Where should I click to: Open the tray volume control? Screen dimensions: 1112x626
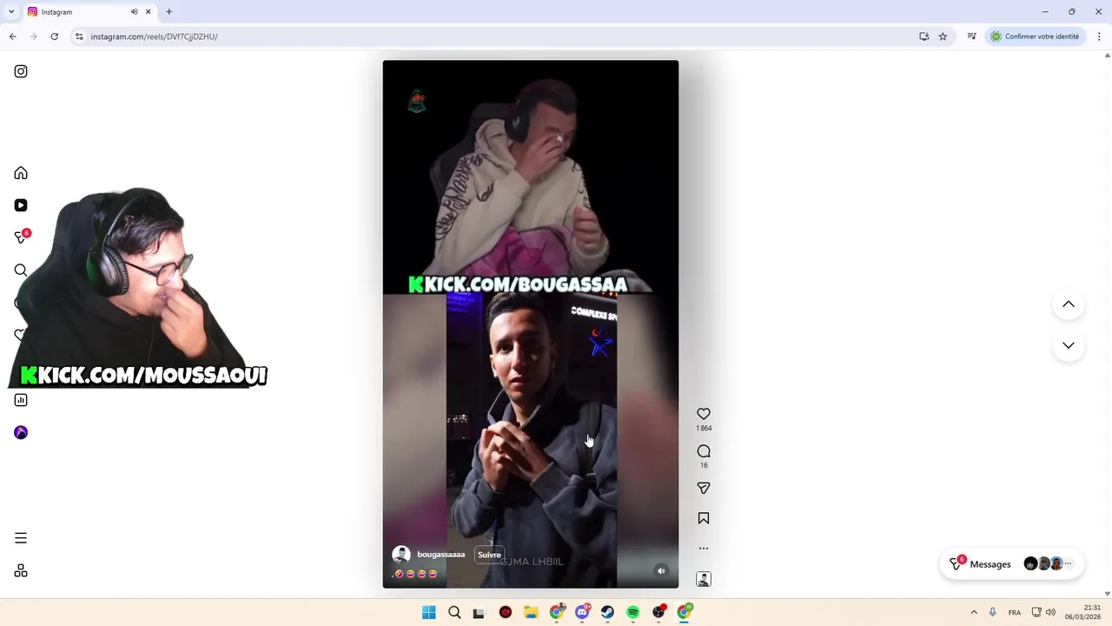1050,612
